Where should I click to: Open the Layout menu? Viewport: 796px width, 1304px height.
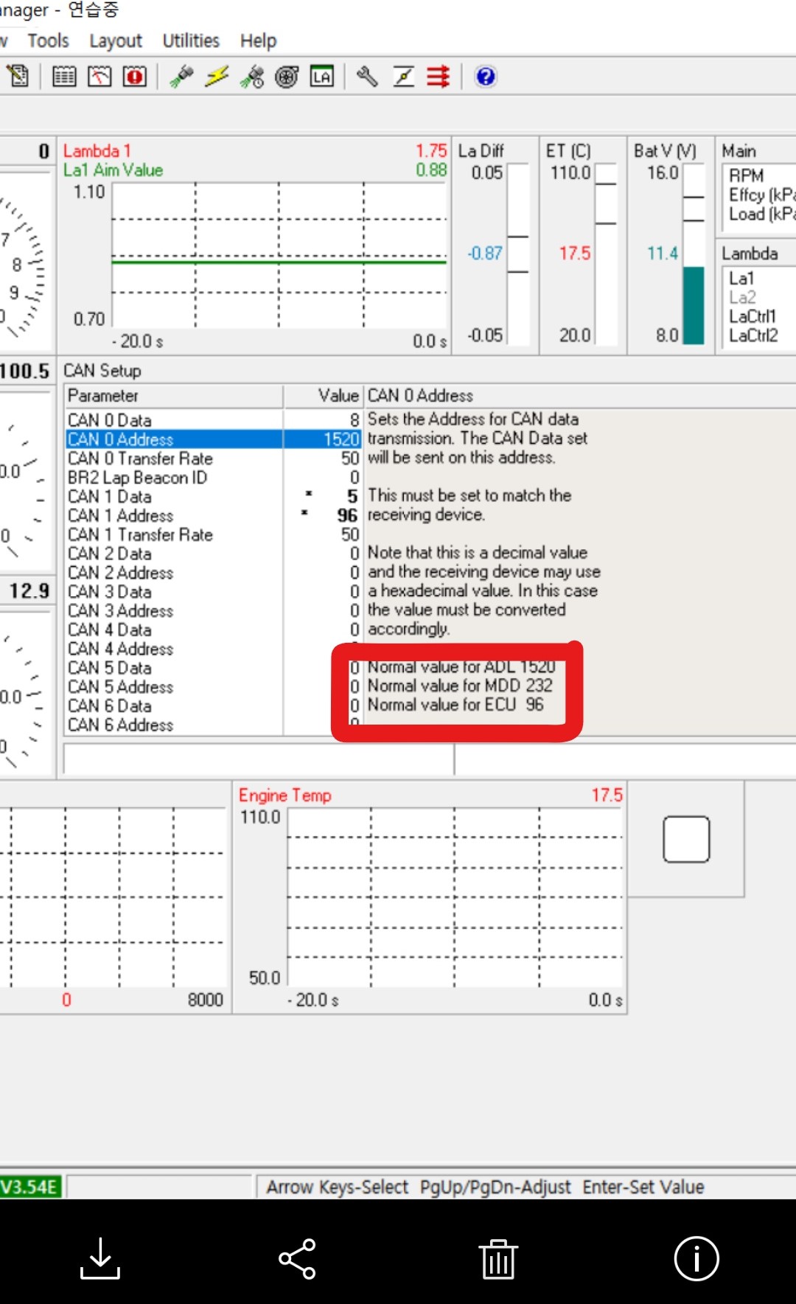pyautogui.click(x=116, y=41)
